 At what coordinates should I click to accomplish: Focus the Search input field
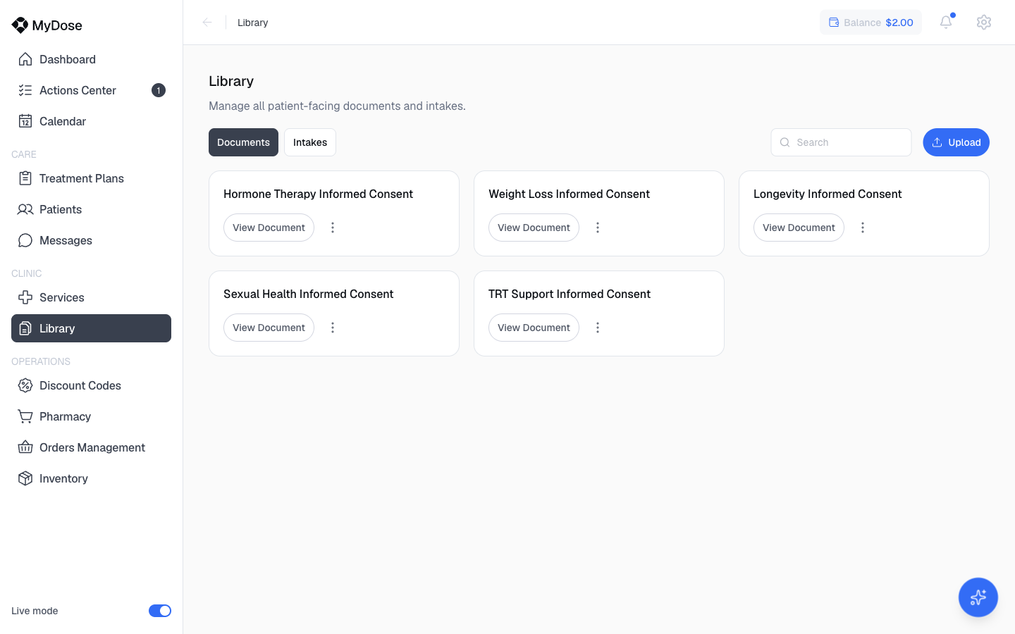tap(841, 142)
